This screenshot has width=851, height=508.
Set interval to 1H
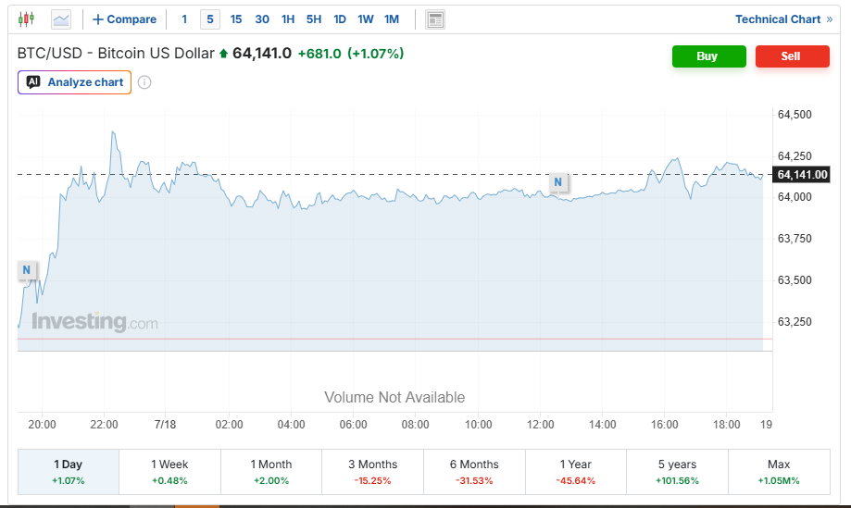(x=288, y=19)
